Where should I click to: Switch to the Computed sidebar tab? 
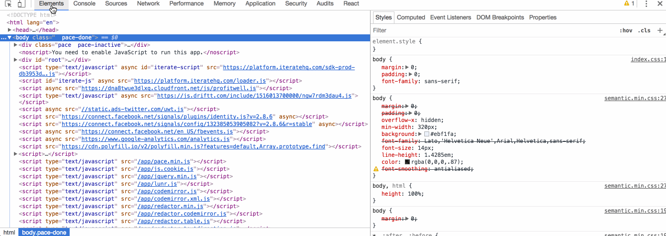pos(411,17)
